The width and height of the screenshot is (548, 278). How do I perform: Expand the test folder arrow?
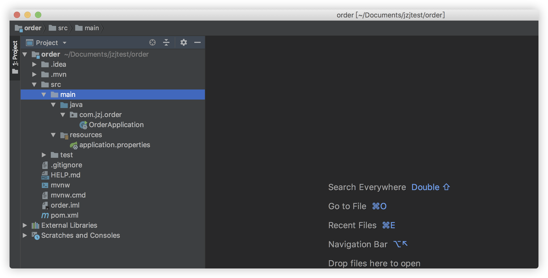44,155
